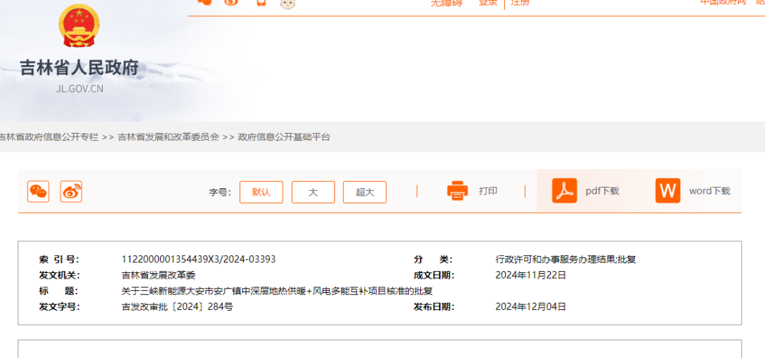Set font size to 默认
Image resolution: width=765 pixels, height=358 pixels.
pyautogui.click(x=261, y=192)
